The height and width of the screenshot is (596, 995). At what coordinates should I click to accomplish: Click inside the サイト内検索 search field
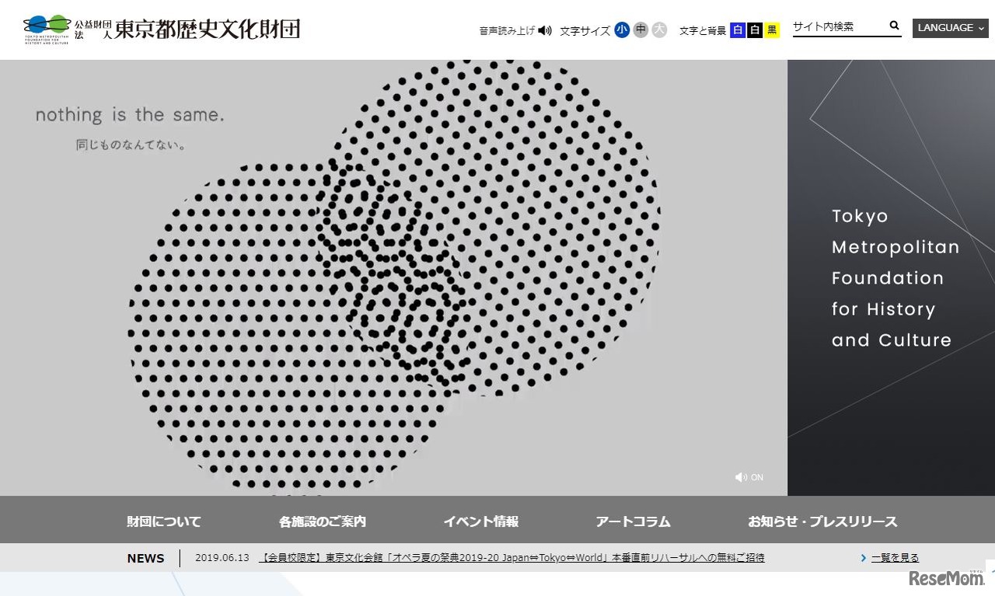(836, 26)
